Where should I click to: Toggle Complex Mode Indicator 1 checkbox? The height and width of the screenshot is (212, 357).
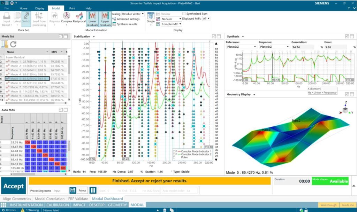[x=174, y=151]
